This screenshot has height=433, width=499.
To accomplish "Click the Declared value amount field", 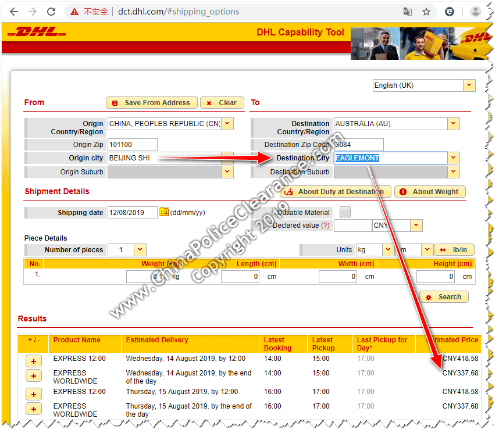I will coord(352,226).
